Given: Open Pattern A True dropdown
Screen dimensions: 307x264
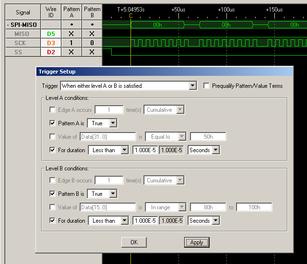Looking at the screenshot, I should click(x=113, y=123).
